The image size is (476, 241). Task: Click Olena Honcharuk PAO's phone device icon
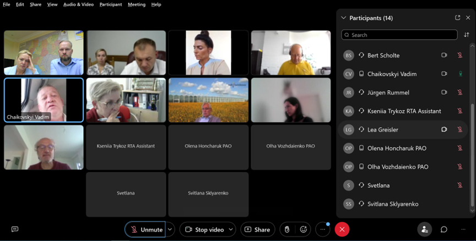coord(361,148)
